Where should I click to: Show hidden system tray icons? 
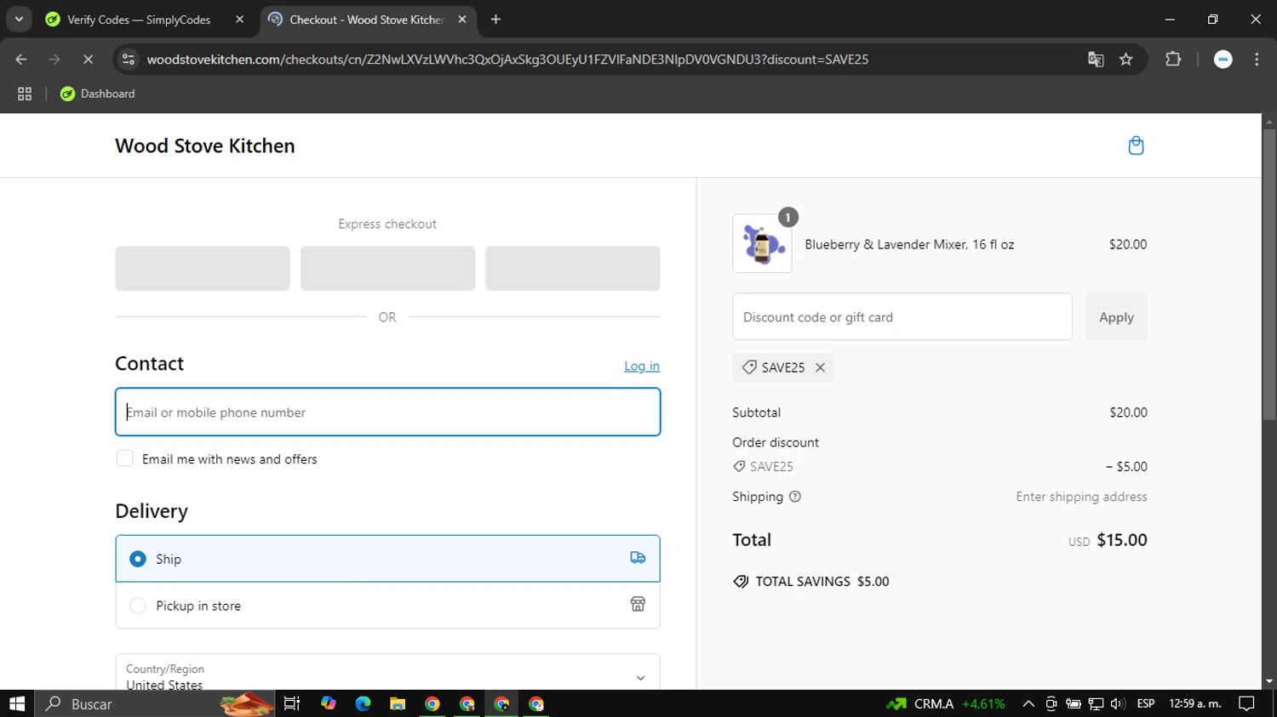point(1028,703)
